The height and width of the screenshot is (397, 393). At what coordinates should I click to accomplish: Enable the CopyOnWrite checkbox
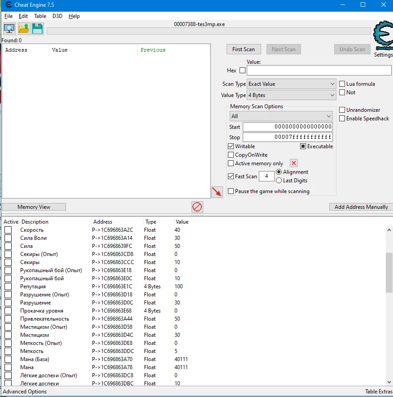click(231, 154)
